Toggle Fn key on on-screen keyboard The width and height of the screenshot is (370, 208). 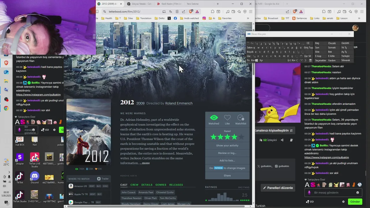tap(248, 60)
